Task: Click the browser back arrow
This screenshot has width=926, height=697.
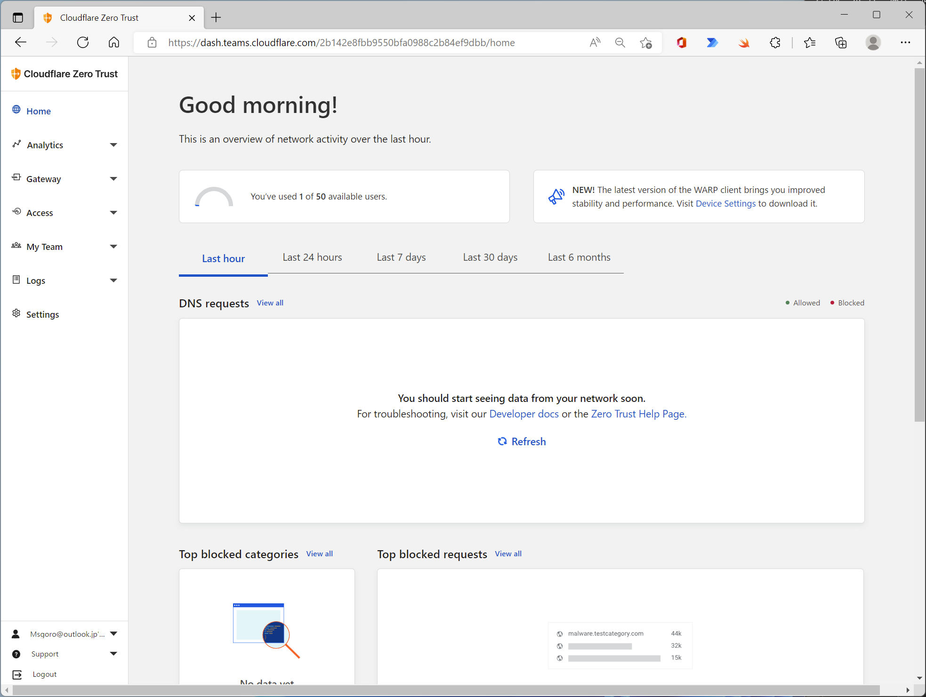Action: click(21, 42)
